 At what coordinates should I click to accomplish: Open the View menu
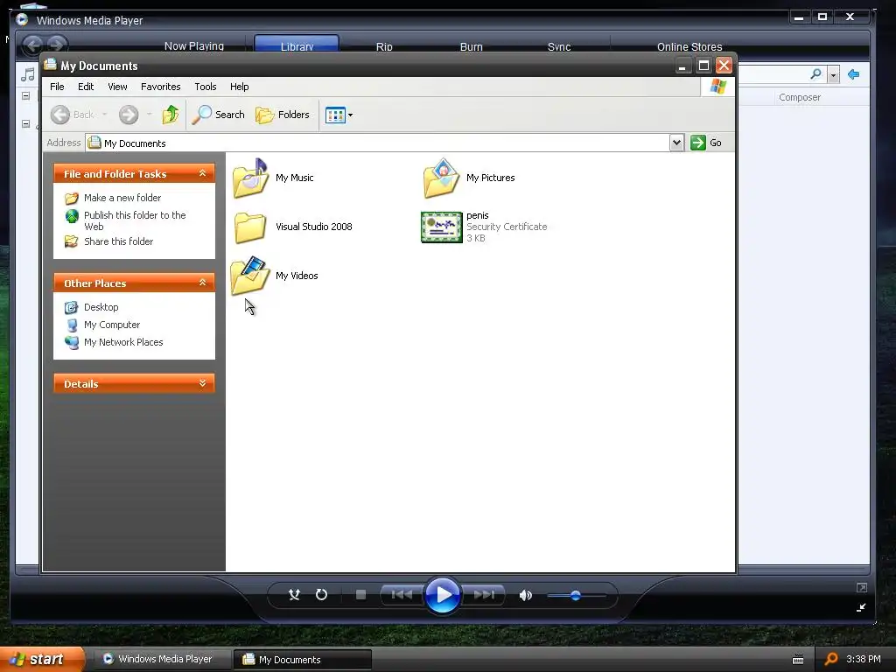point(117,87)
